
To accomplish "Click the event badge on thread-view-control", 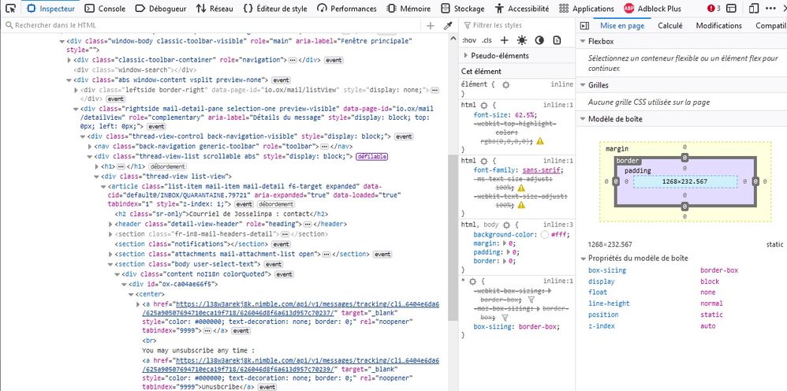I will (x=404, y=136).
